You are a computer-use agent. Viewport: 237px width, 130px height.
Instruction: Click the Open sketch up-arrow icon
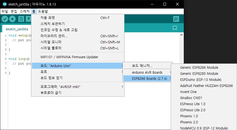click(29, 19)
